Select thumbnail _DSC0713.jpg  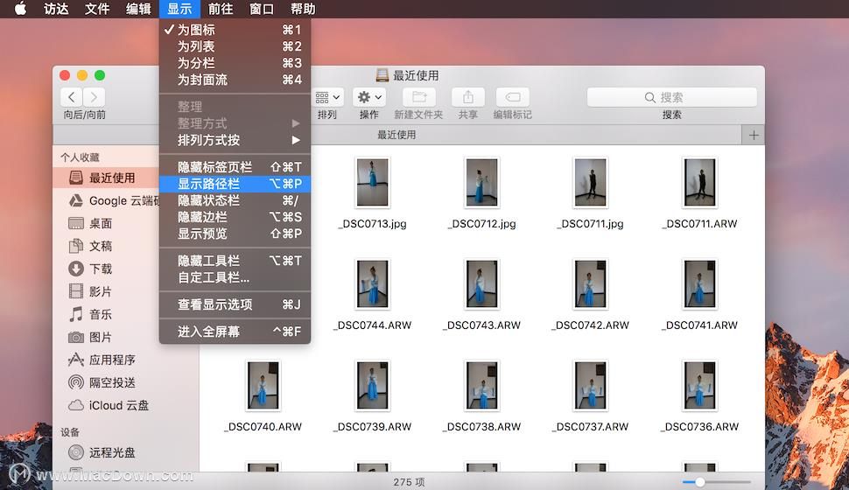point(373,183)
